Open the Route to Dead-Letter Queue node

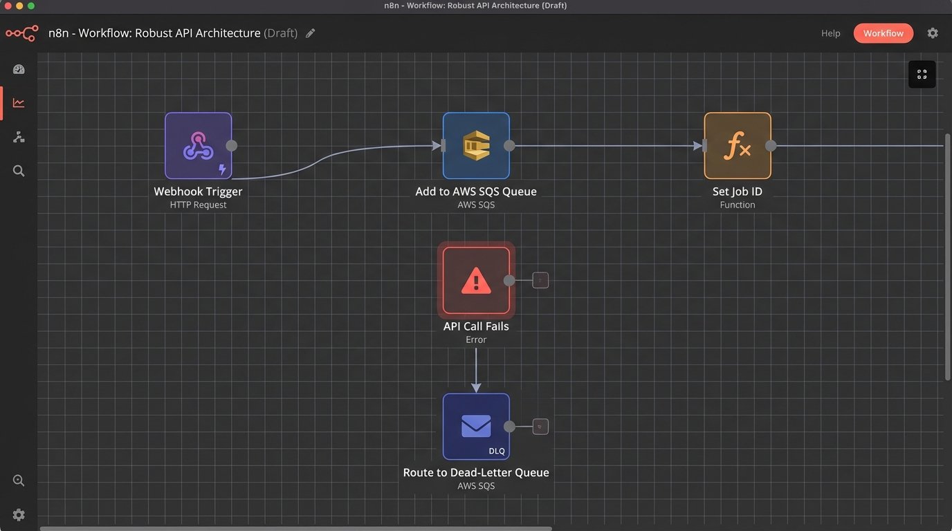coord(476,427)
